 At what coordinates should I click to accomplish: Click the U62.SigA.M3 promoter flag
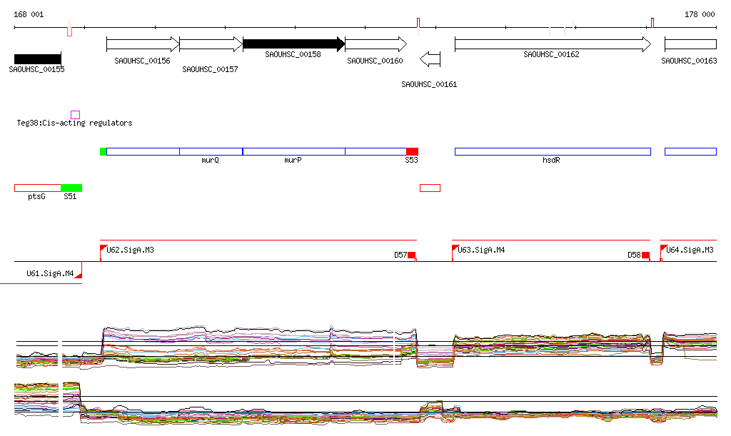[104, 248]
